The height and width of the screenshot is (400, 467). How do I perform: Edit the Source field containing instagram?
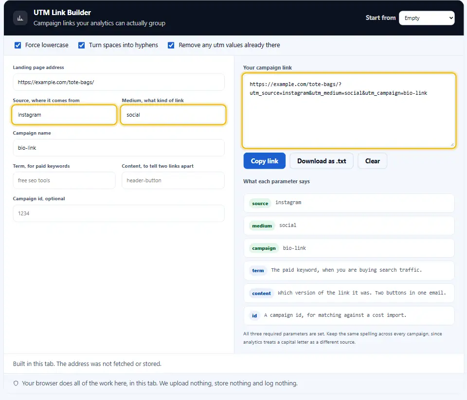(x=64, y=115)
